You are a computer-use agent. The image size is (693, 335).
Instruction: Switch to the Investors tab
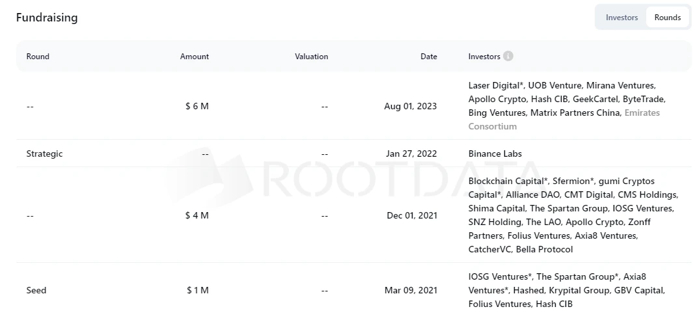click(621, 18)
